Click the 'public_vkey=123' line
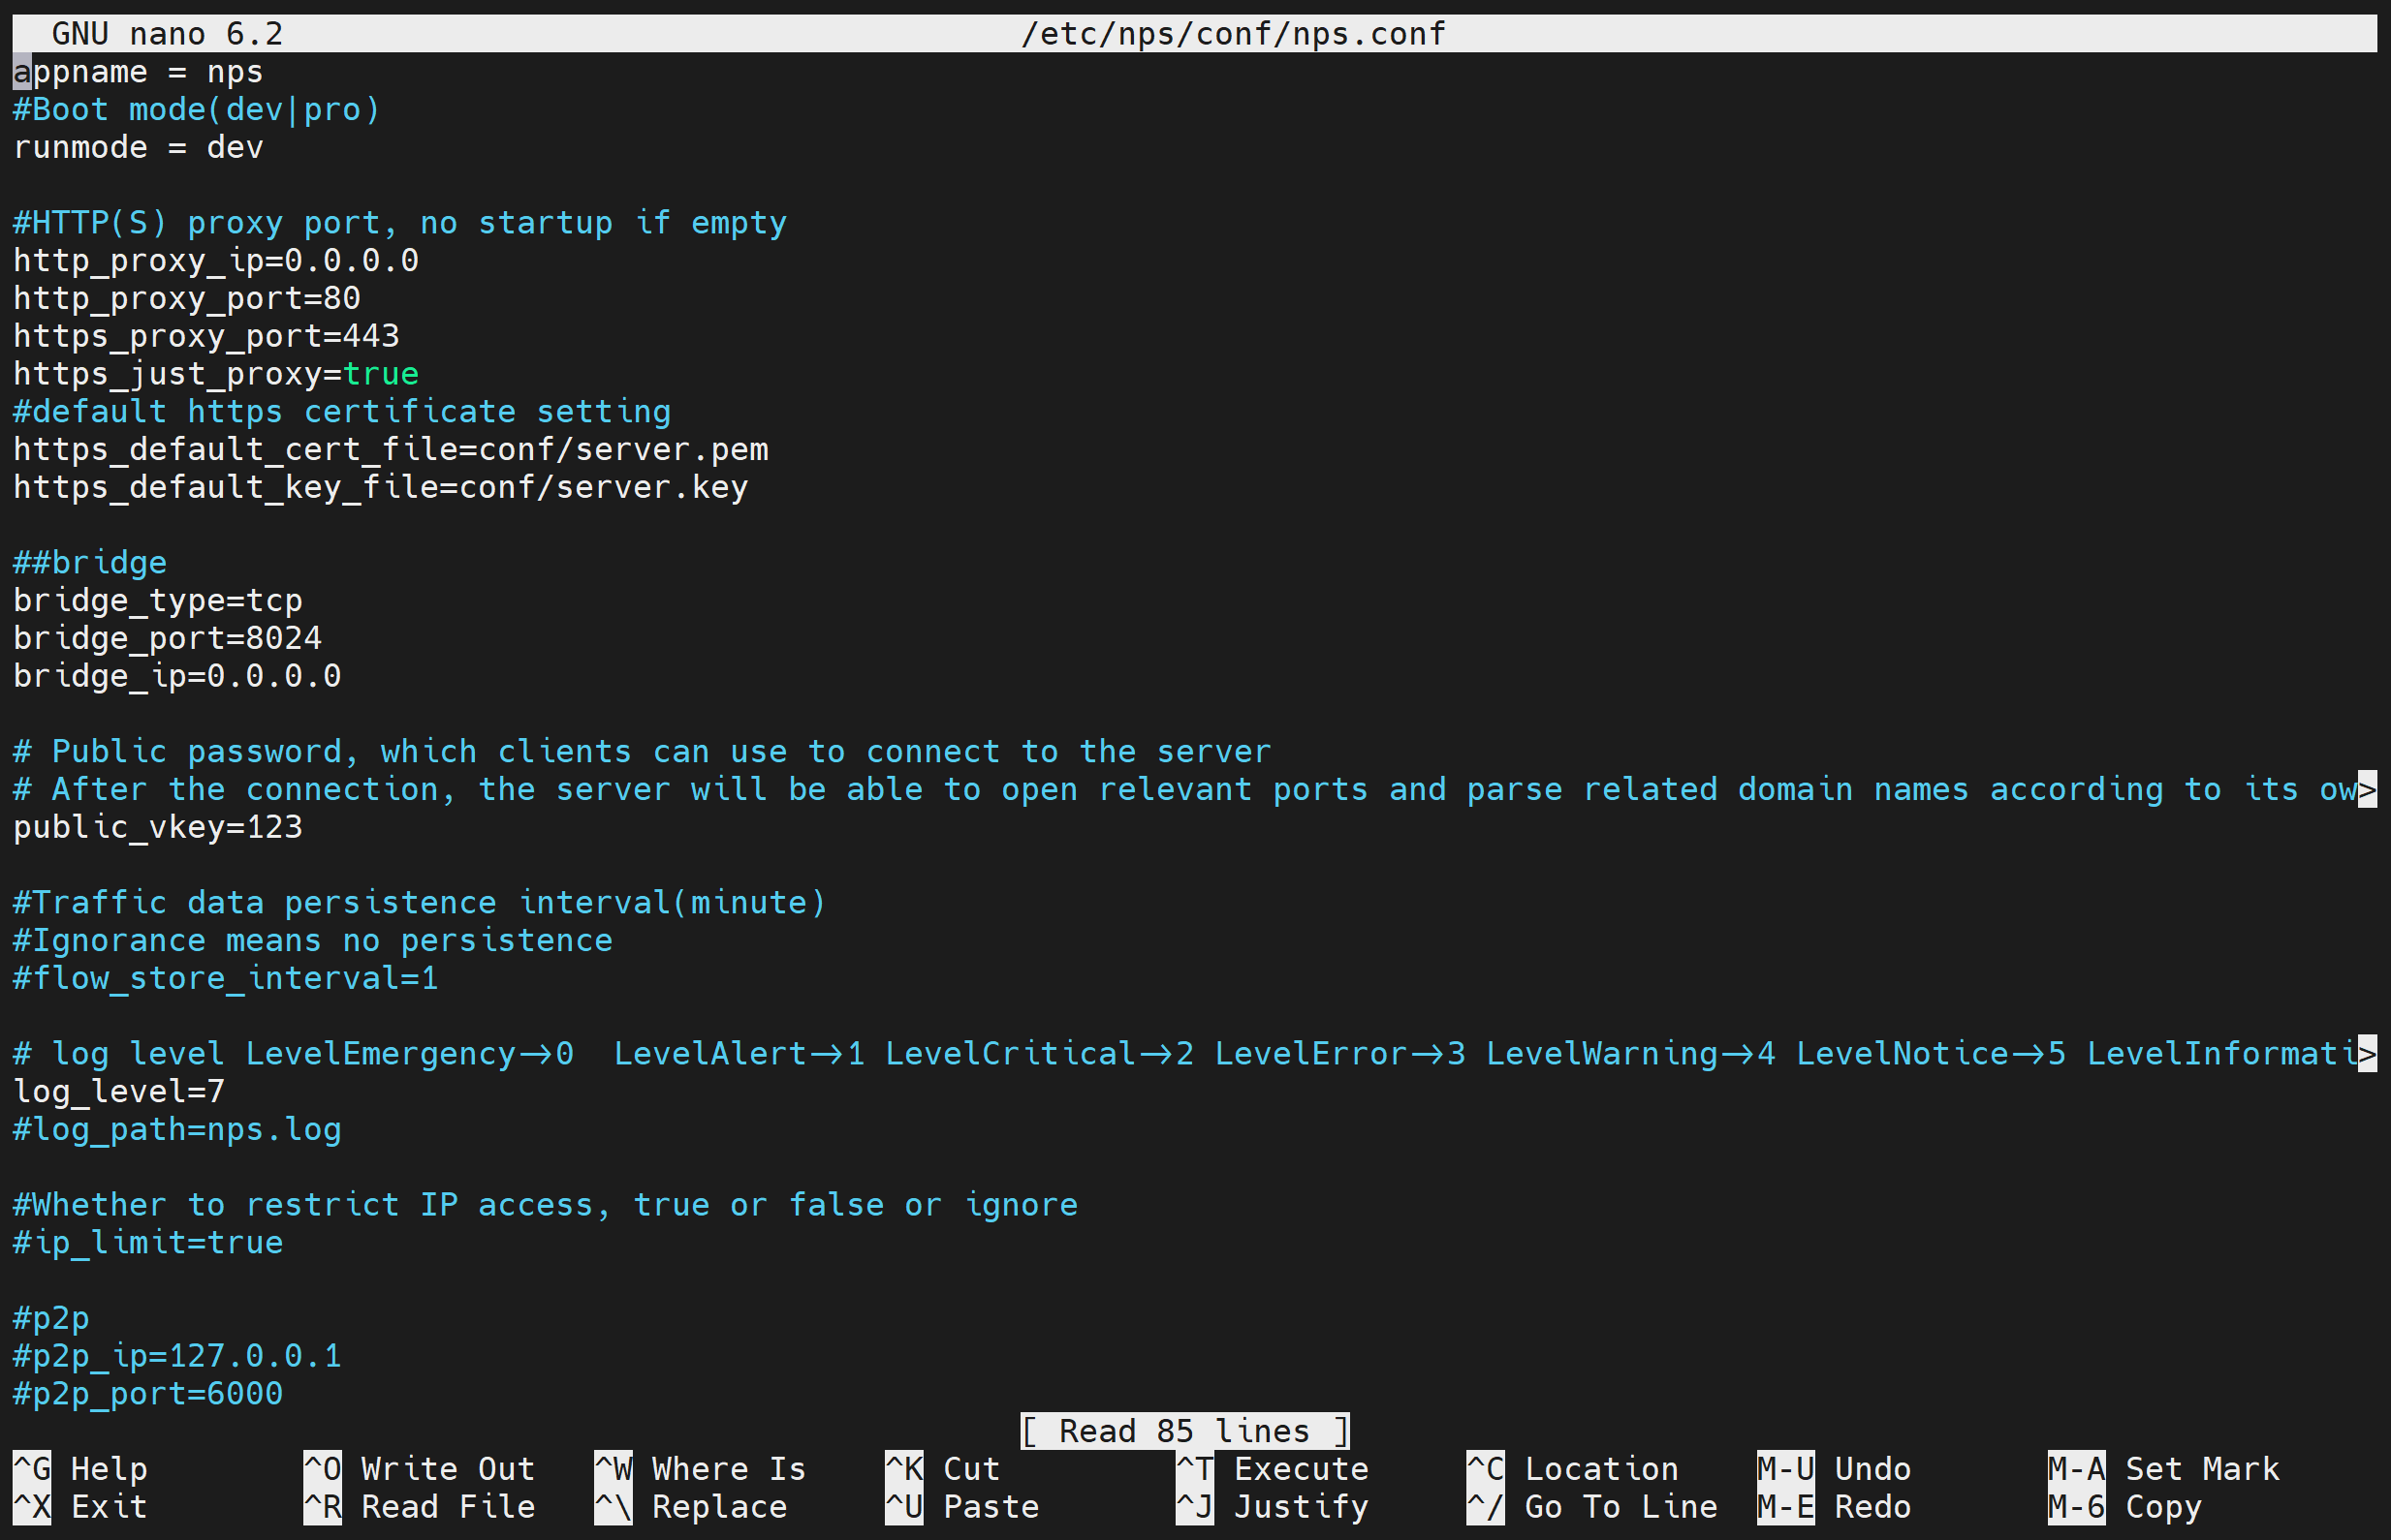The width and height of the screenshot is (2391, 1540). coord(158,827)
